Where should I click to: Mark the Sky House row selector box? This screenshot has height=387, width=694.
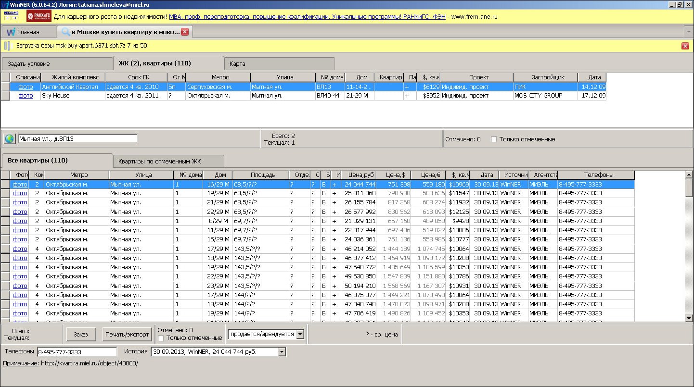tap(6, 96)
